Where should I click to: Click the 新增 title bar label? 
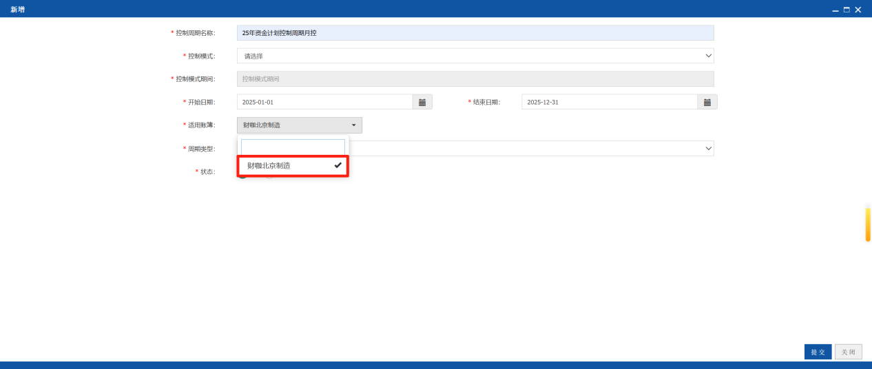(x=17, y=10)
